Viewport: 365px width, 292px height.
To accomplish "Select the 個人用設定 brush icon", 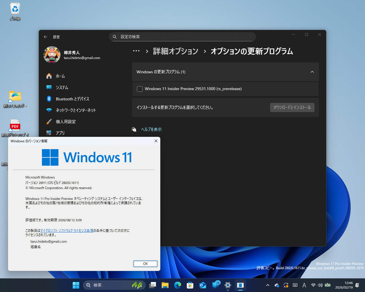I will [x=49, y=121].
